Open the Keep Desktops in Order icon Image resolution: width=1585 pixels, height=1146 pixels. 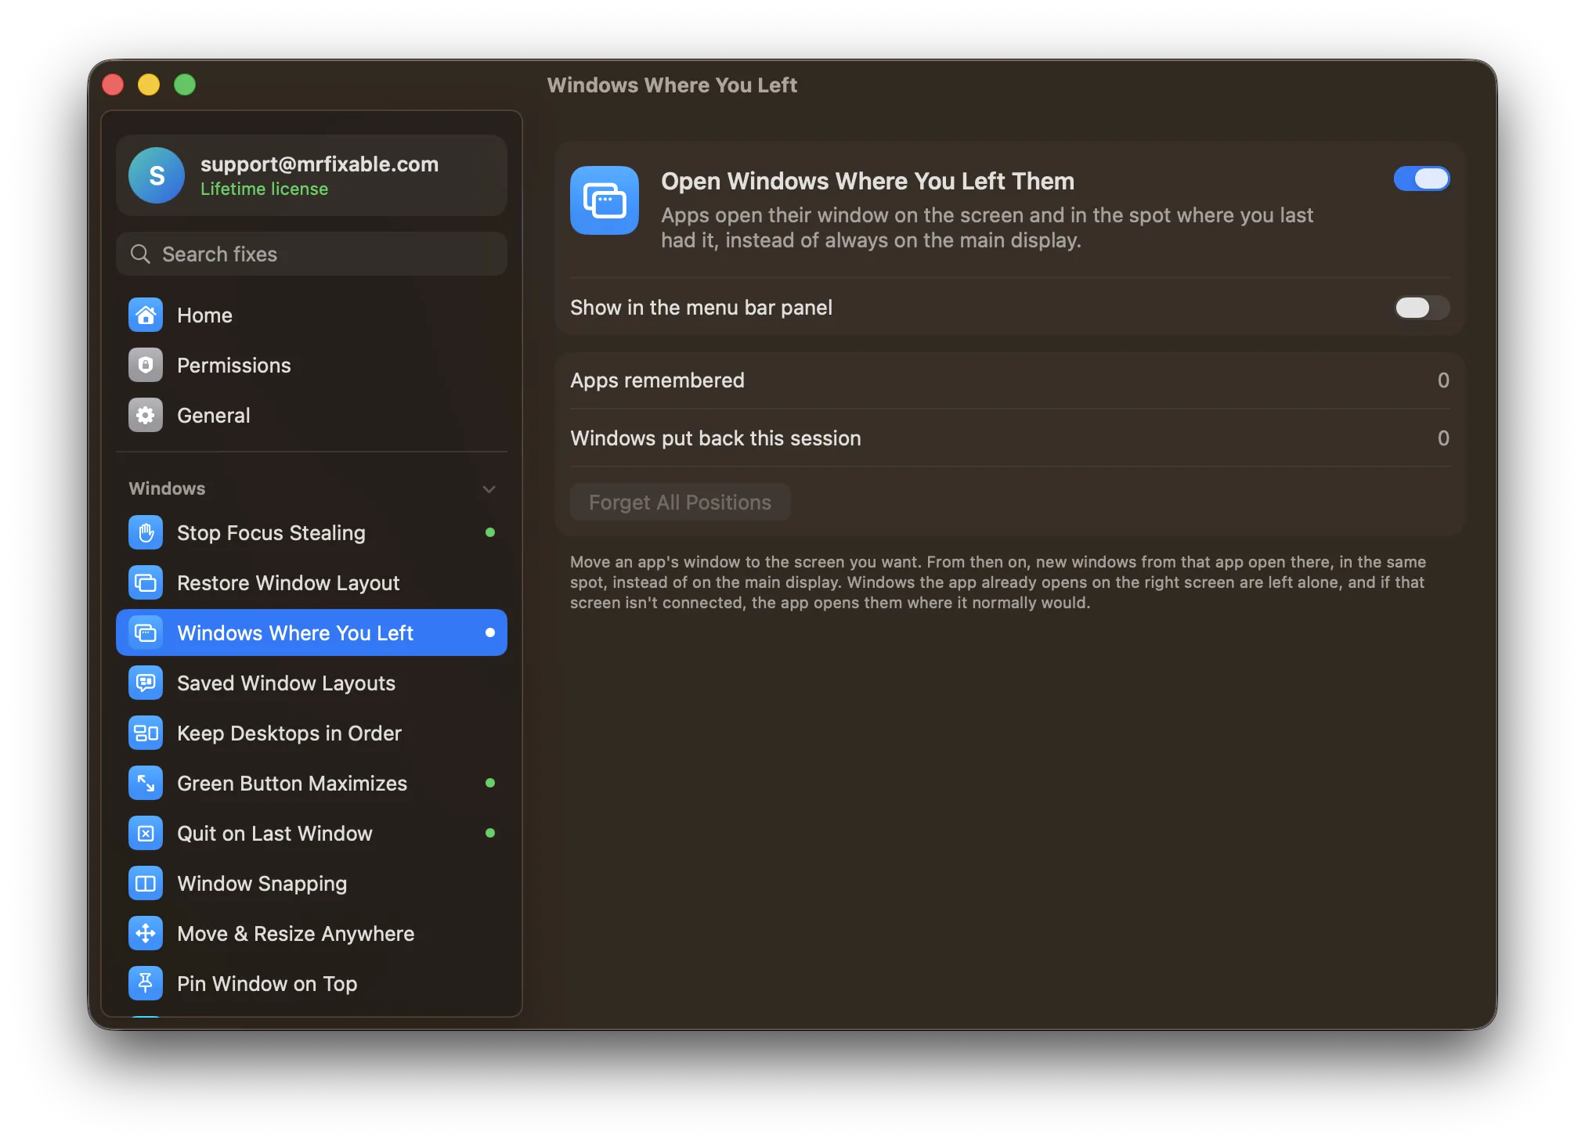click(x=146, y=733)
